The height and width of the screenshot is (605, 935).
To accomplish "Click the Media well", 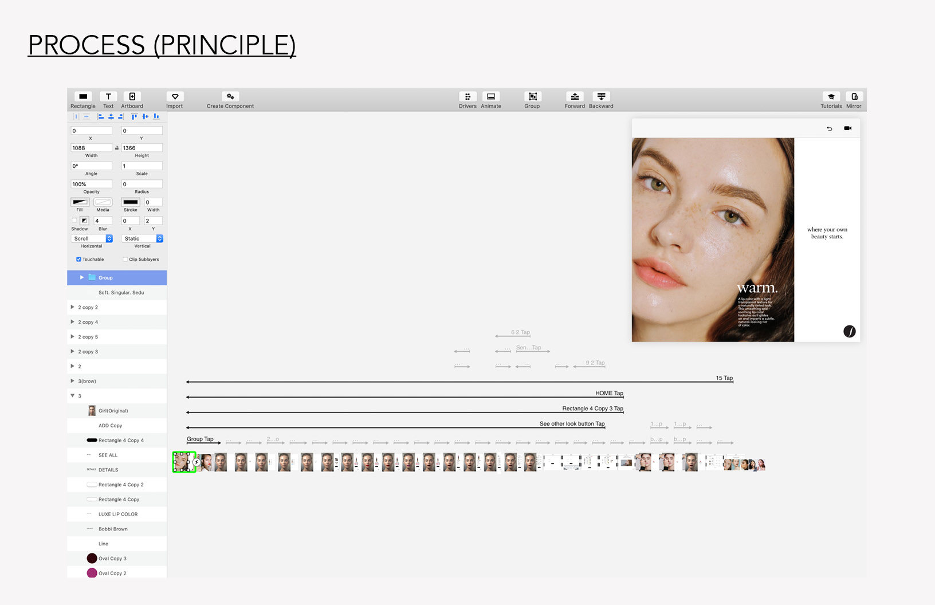I will click(x=103, y=202).
